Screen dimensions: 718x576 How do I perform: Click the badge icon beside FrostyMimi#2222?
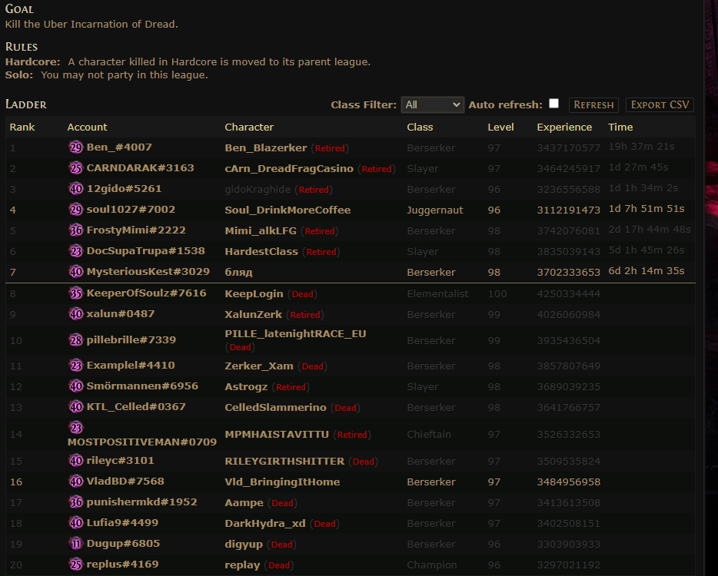[75, 230]
